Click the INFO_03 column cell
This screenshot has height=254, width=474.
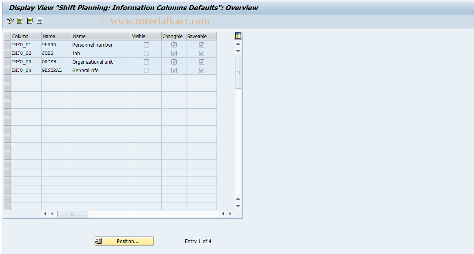pos(26,62)
